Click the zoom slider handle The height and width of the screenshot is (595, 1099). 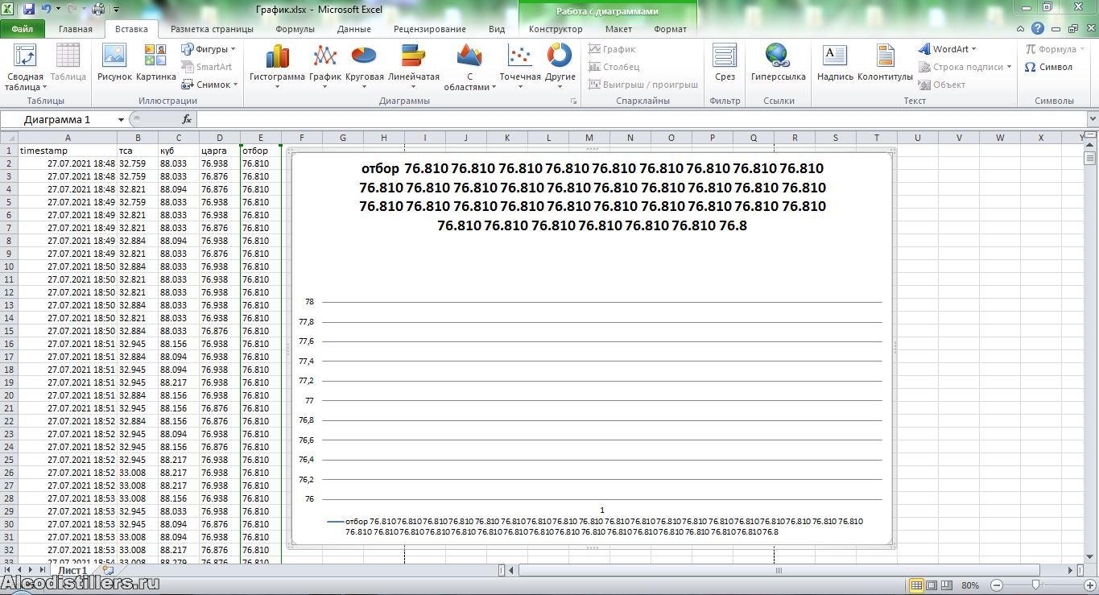(x=1036, y=585)
